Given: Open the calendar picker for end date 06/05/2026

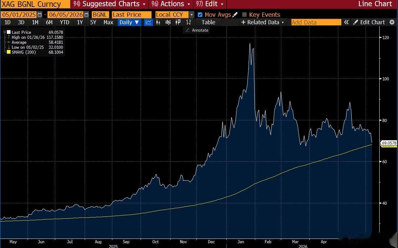Looking at the screenshot, I should pos(86,15).
